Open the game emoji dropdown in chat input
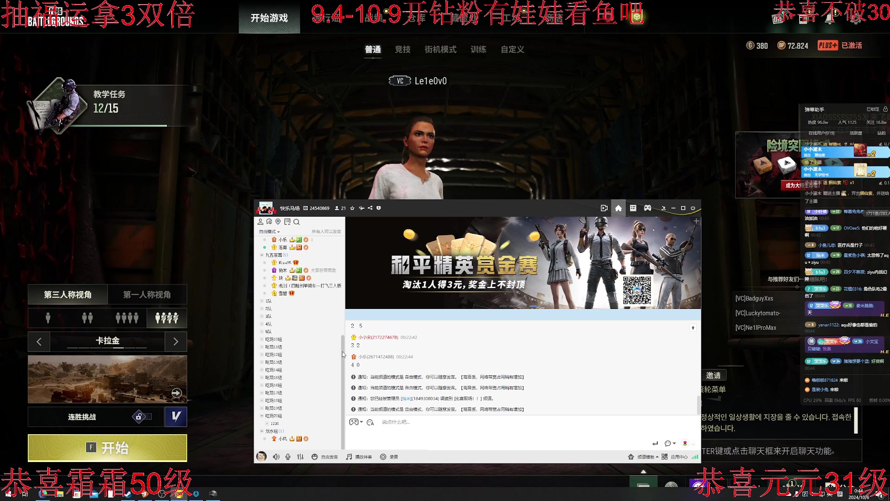 pyautogui.click(x=356, y=422)
